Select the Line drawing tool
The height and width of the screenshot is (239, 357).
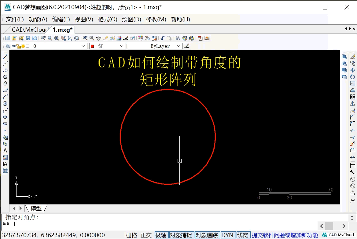[x=5, y=56]
